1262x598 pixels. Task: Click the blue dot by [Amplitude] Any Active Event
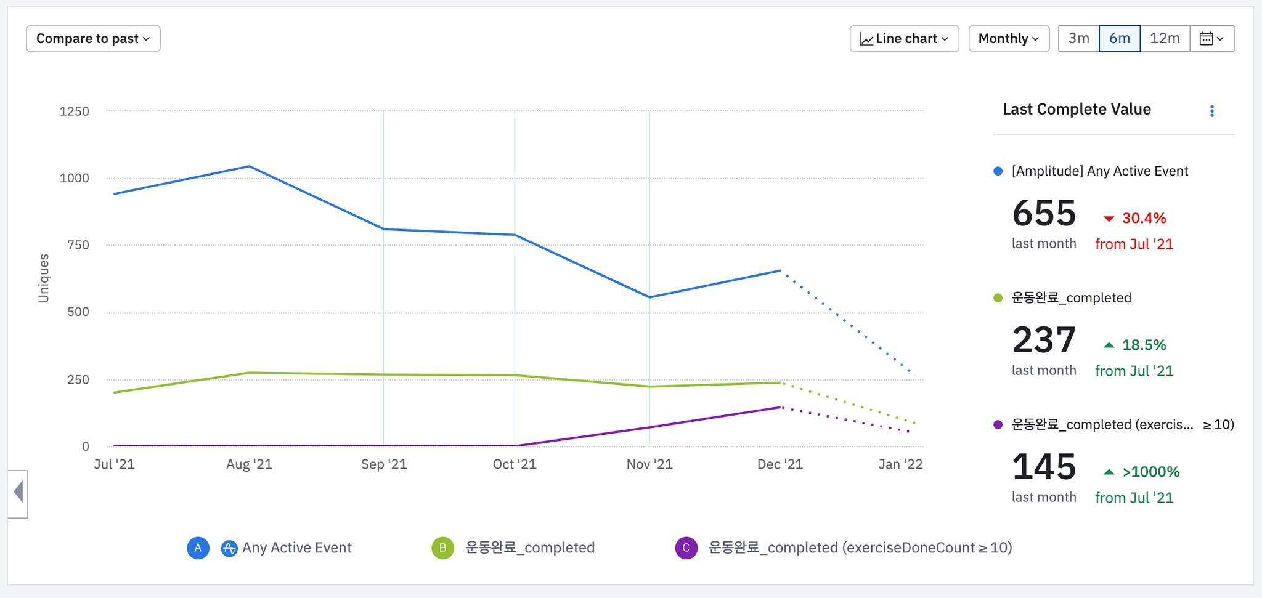[998, 171]
